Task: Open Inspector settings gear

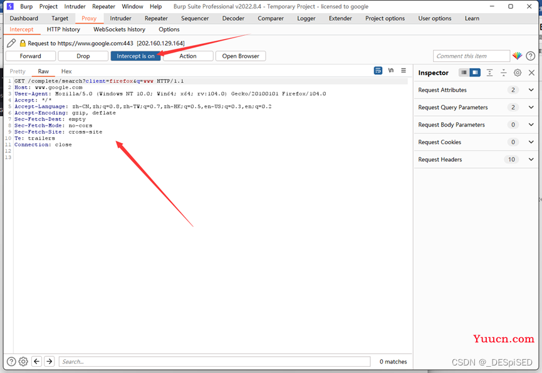Action: (x=518, y=73)
